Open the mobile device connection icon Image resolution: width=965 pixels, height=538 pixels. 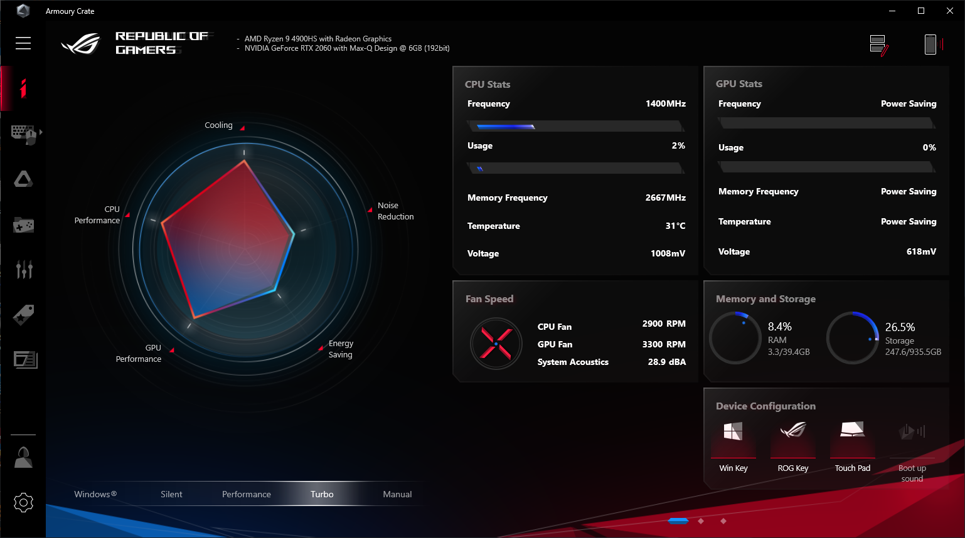point(934,44)
